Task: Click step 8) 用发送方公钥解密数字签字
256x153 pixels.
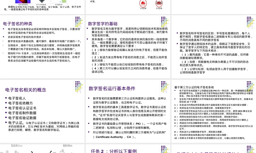Action: (x=199, y=132)
